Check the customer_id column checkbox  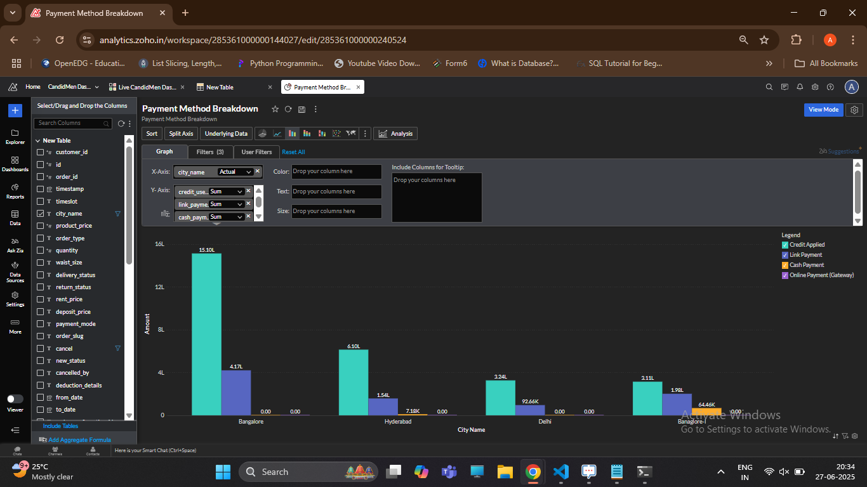[x=41, y=152]
